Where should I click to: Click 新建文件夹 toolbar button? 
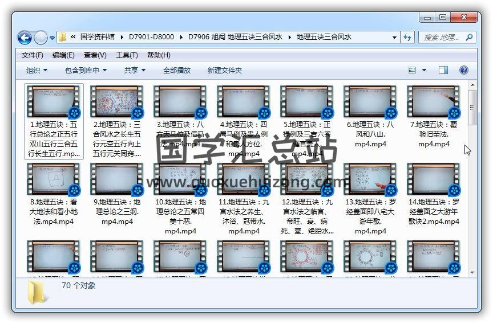[224, 70]
